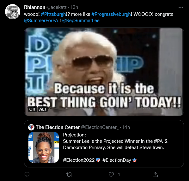Visit the @SummerForPA mention
Image resolution: width=189 pixels, height=181 pixels.
(x=41, y=21)
